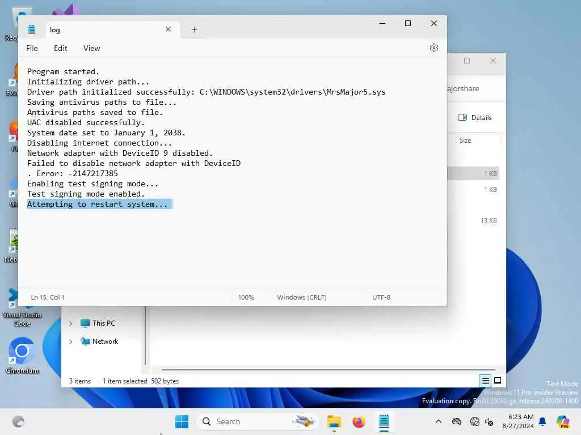Close the log tab
Screen dimensions: 581x435
168,29
